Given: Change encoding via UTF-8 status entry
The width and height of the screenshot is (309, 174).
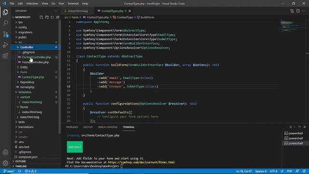Looking at the screenshot, I should click(274, 171).
